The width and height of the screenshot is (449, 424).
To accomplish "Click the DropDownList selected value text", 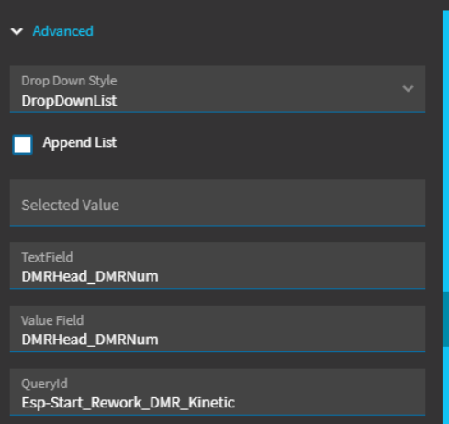I will pyautogui.click(x=69, y=101).
